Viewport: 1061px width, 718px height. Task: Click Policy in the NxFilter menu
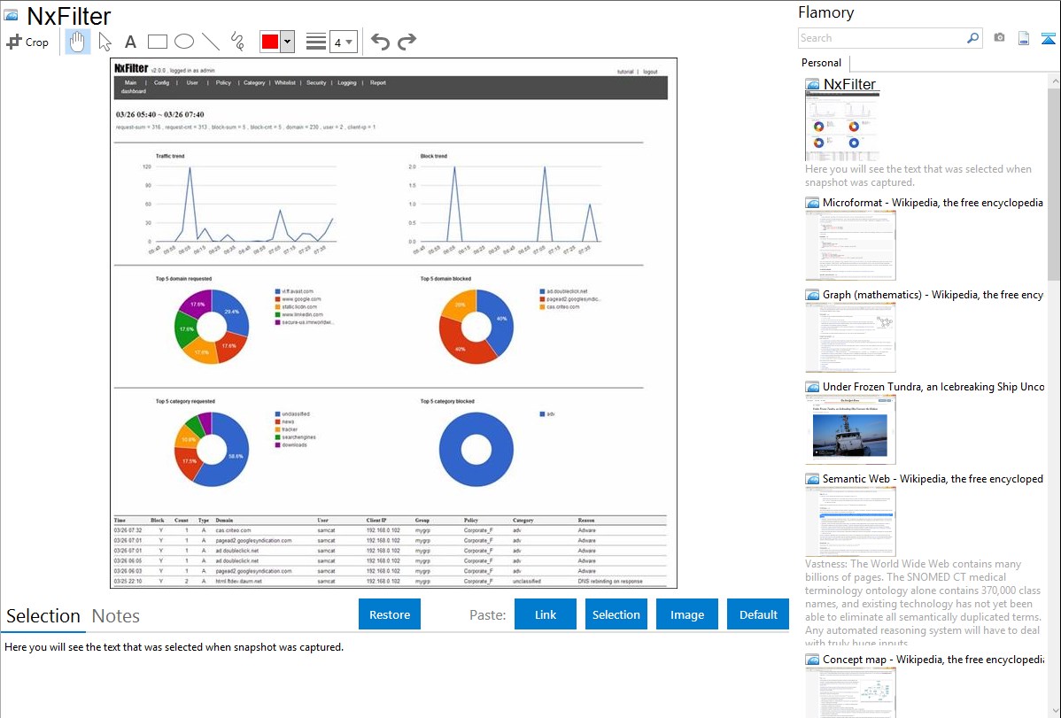[x=223, y=82]
